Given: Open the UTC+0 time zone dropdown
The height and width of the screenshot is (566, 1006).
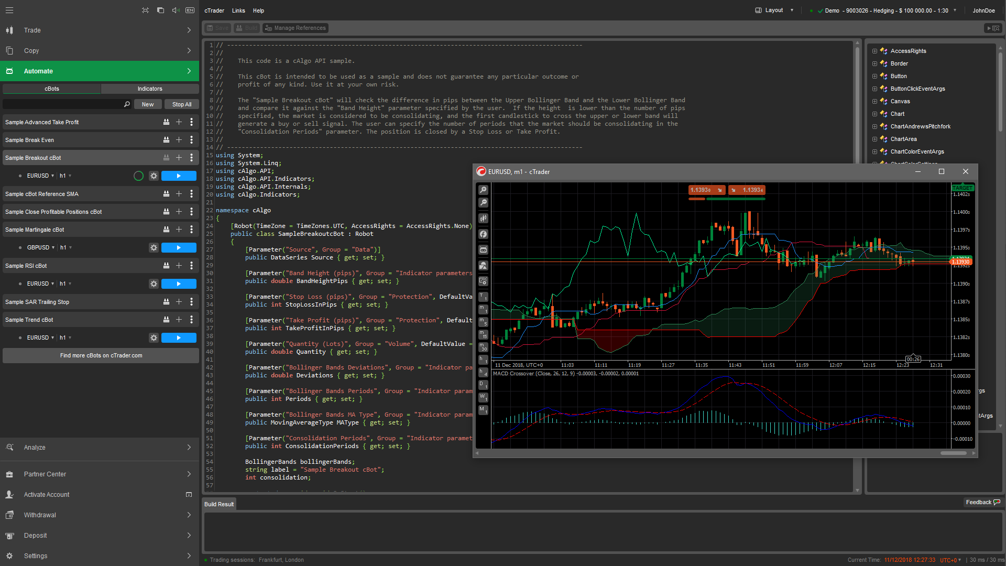Looking at the screenshot, I should (x=950, y=560).
